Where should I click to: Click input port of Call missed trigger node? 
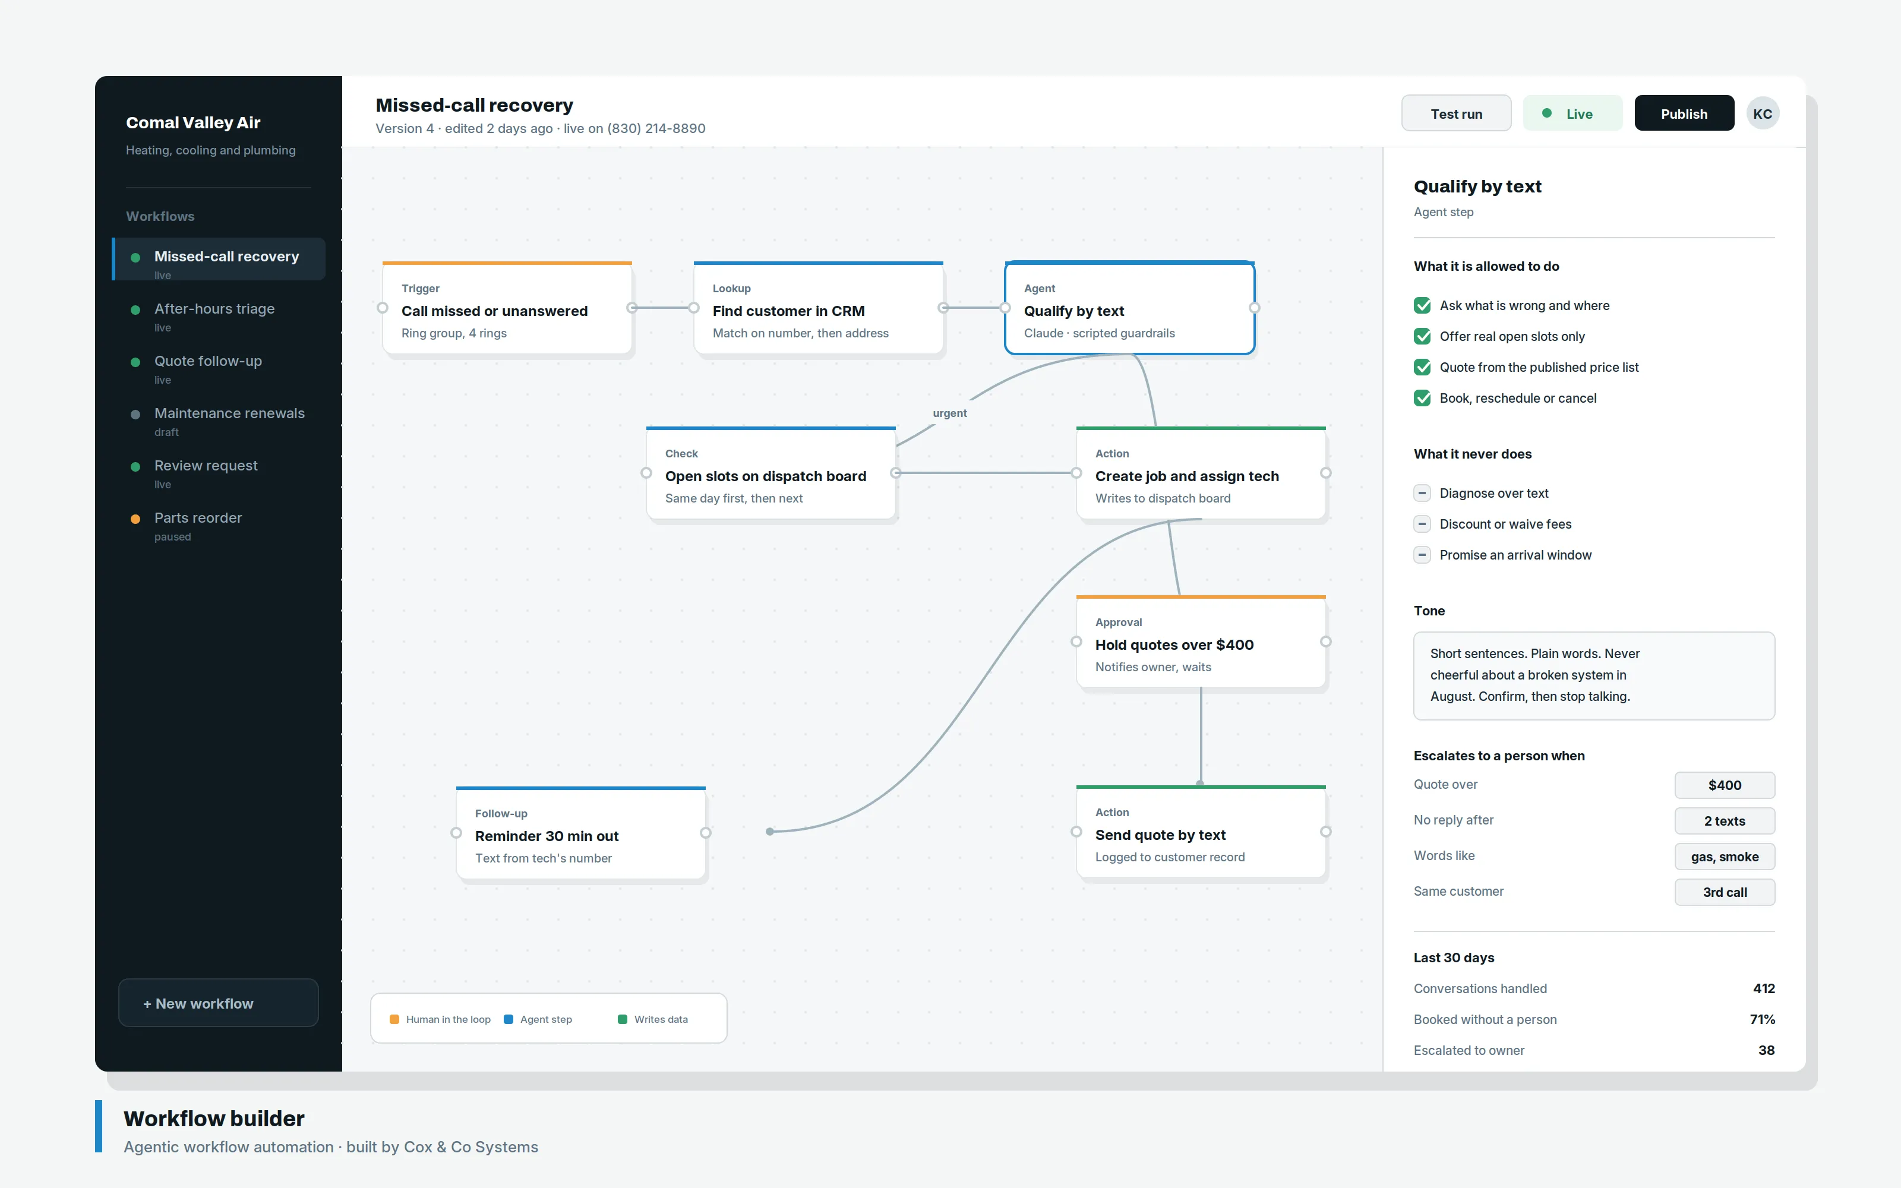383,308
